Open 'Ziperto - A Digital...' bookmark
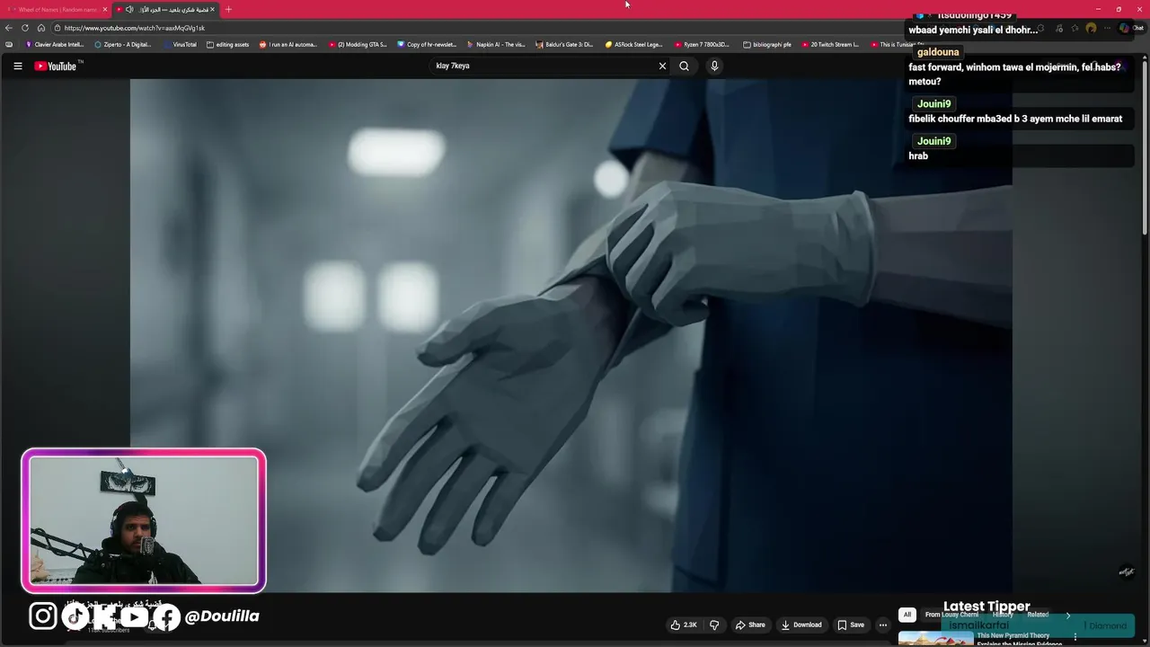Image resolution: width=1150 pixels, height=647 pixels. coord(123,44)
